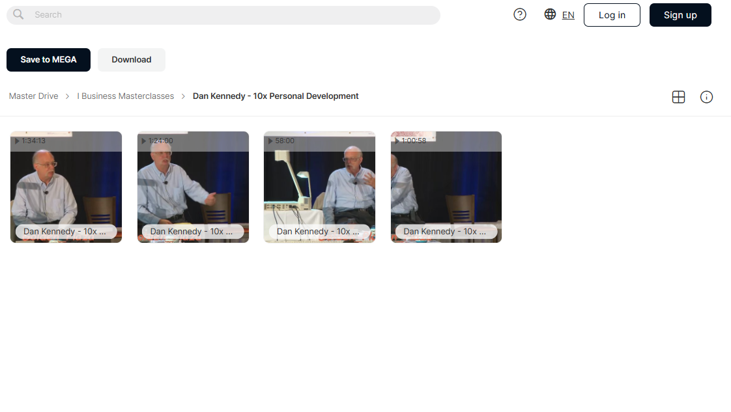The image size is (731, 412).
Task: Click the Dan Kennedy folder breadcrumb title
Action: click(276, 96)
